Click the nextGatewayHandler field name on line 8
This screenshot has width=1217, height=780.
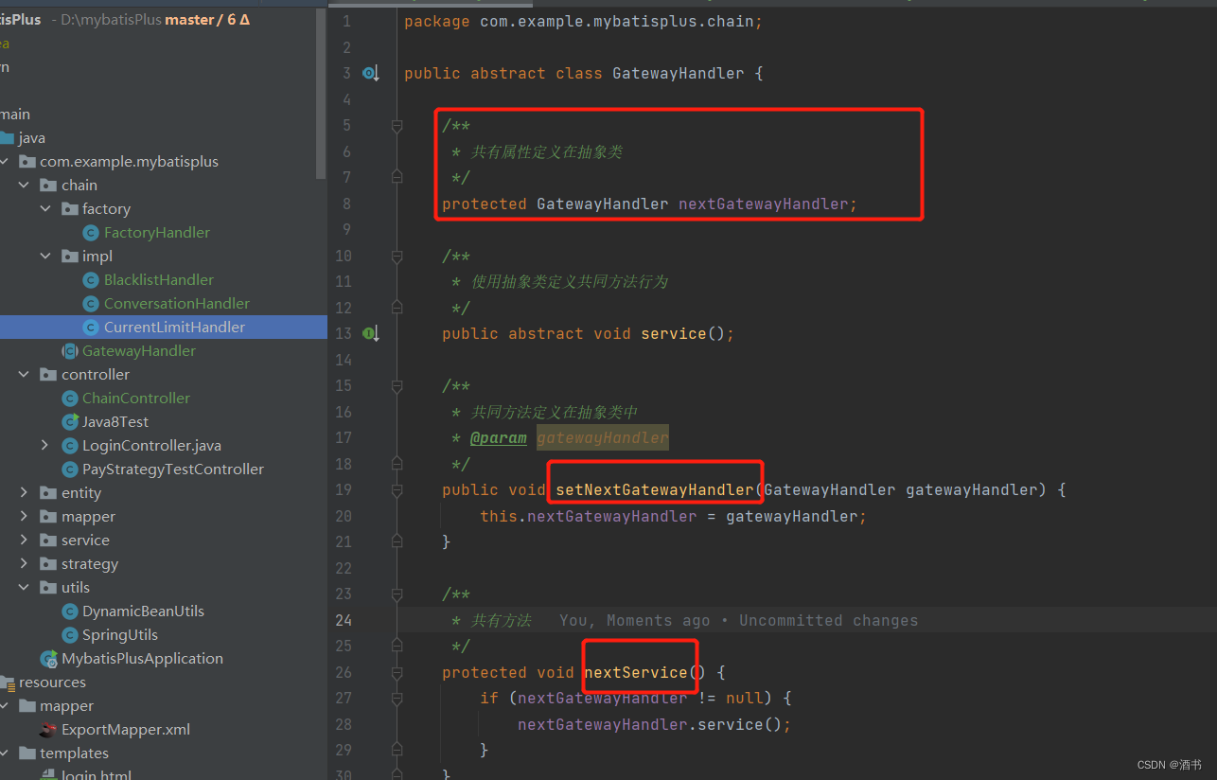point(764,204)
